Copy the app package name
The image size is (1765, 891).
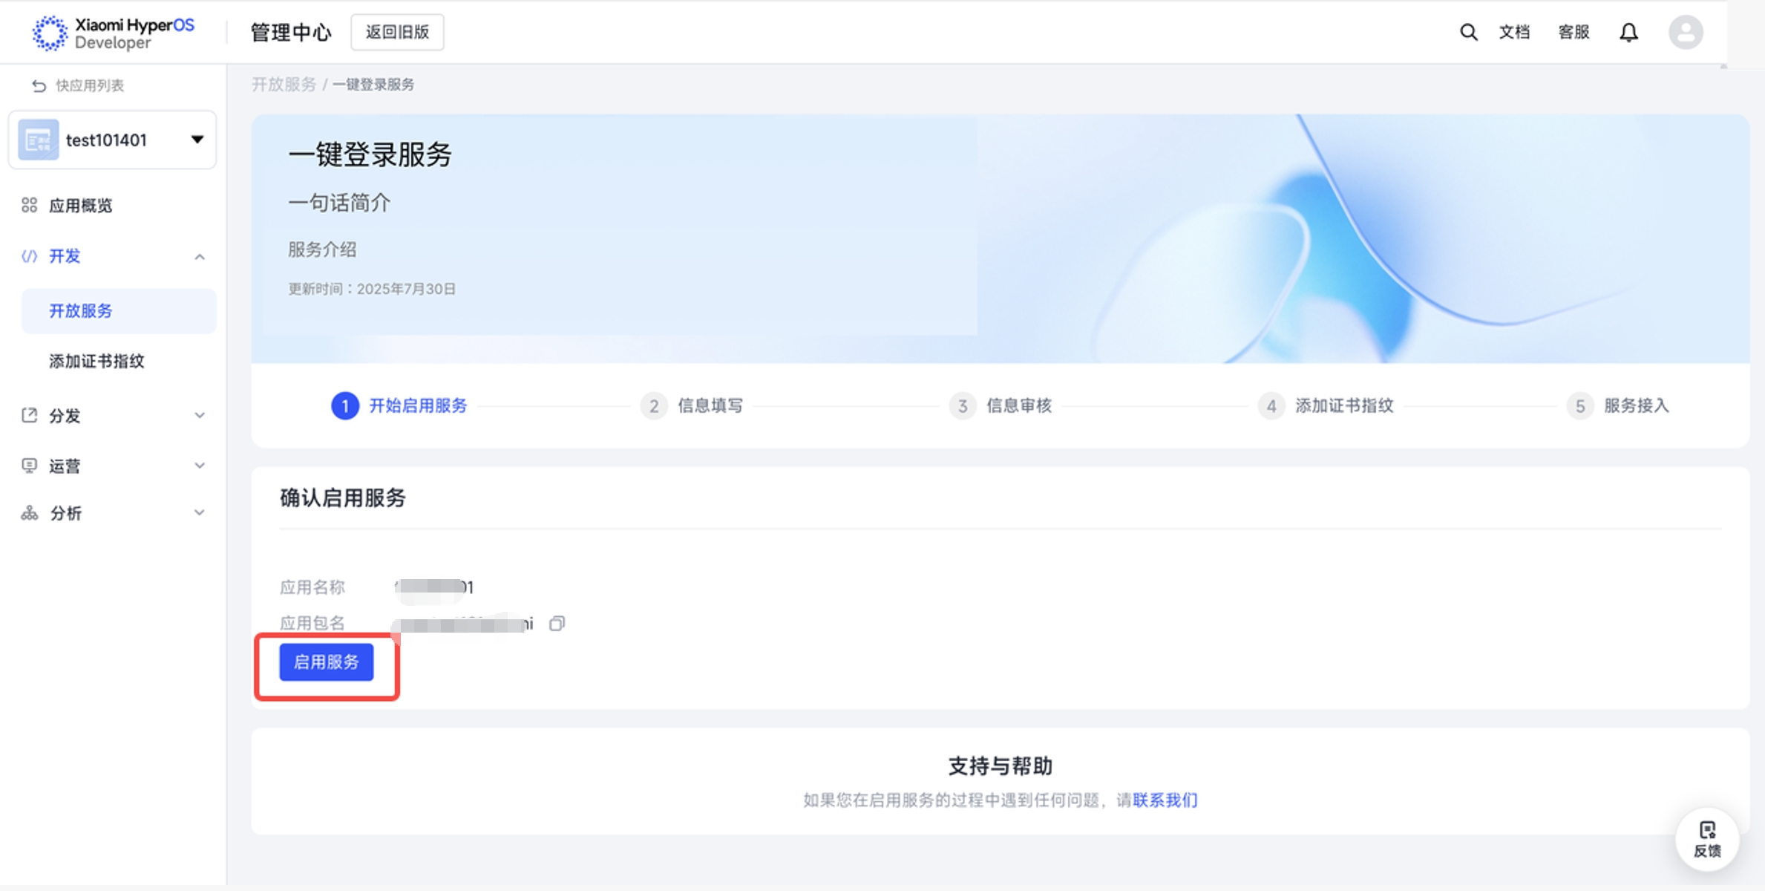pos(557,624)
